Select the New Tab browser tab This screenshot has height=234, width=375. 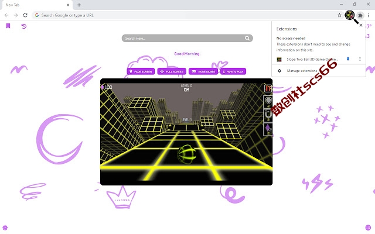[x=37, y=5]
